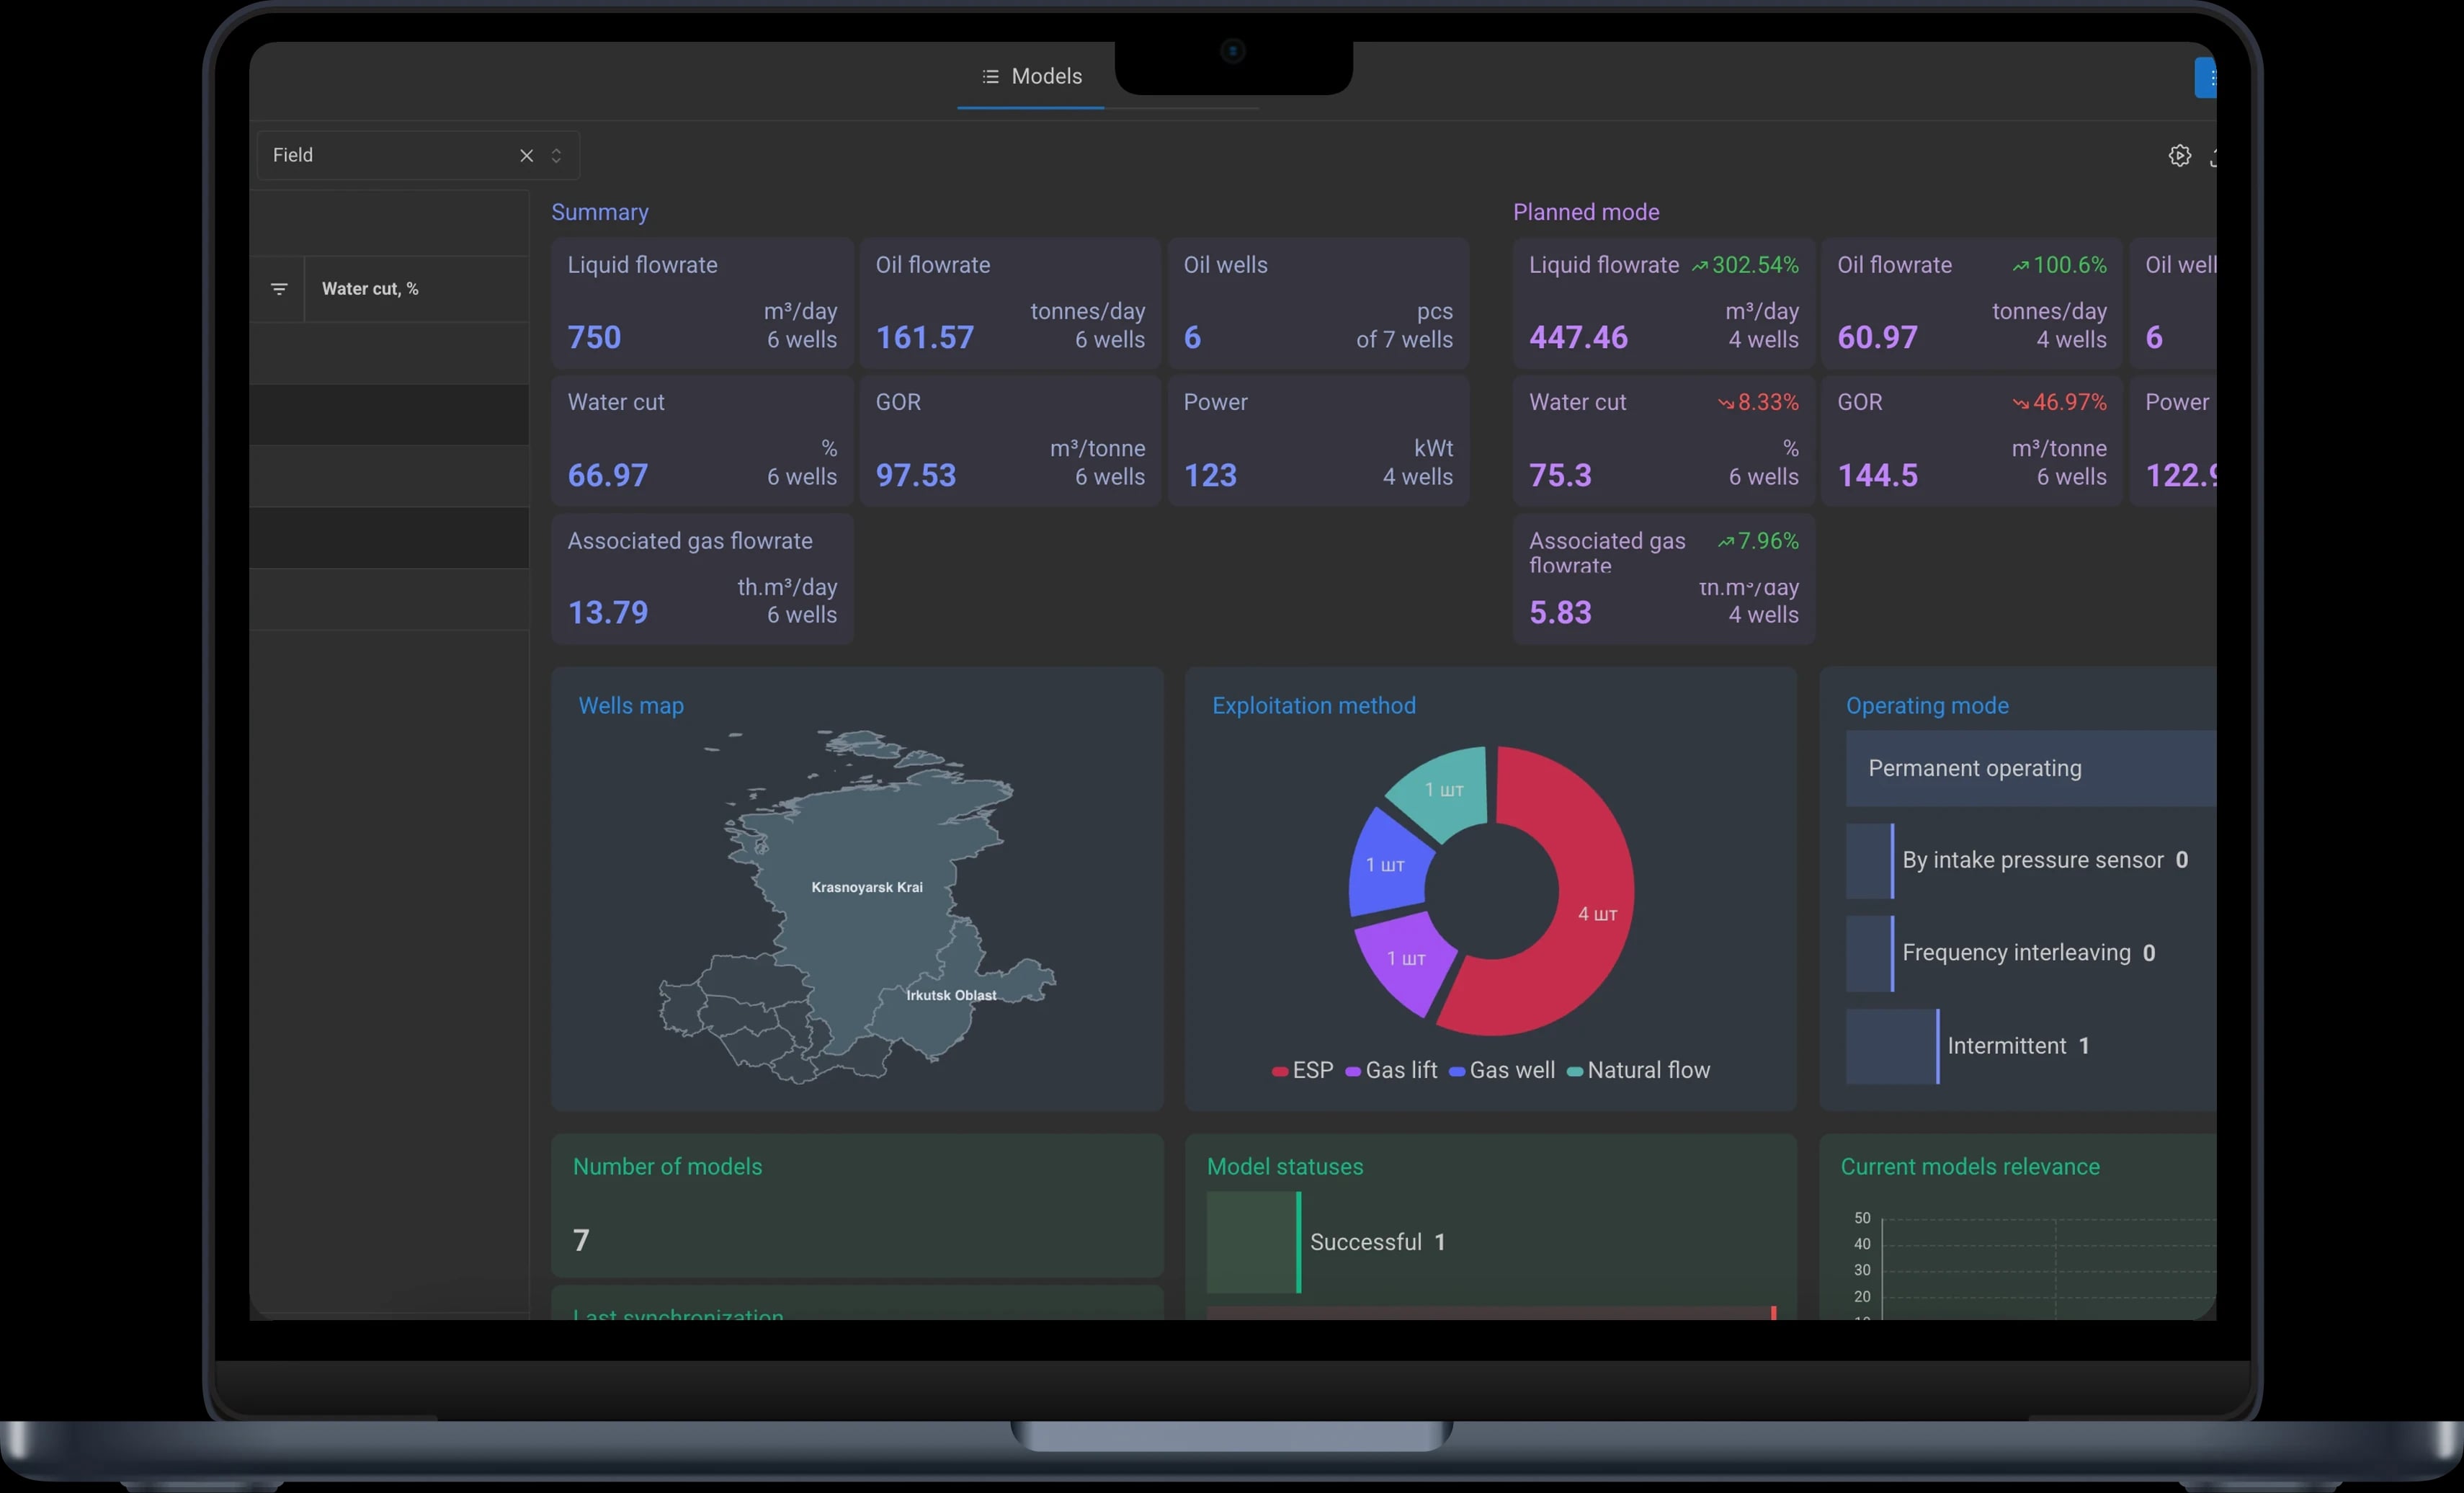
Task: Select Krasnoyarsk Krai on the wells map
Action: (x=867, y=887)
